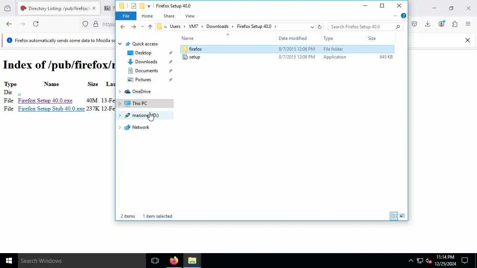477x268 pixels.
Task: Click VM7 in address breadcrumb
Action: [193, 26]
